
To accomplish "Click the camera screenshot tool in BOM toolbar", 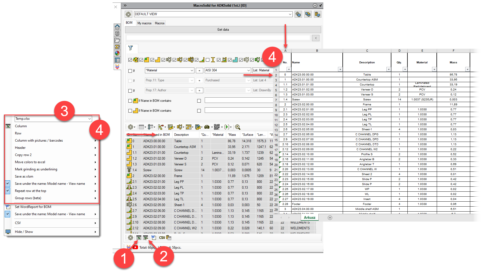I will (x=207, y=127).
